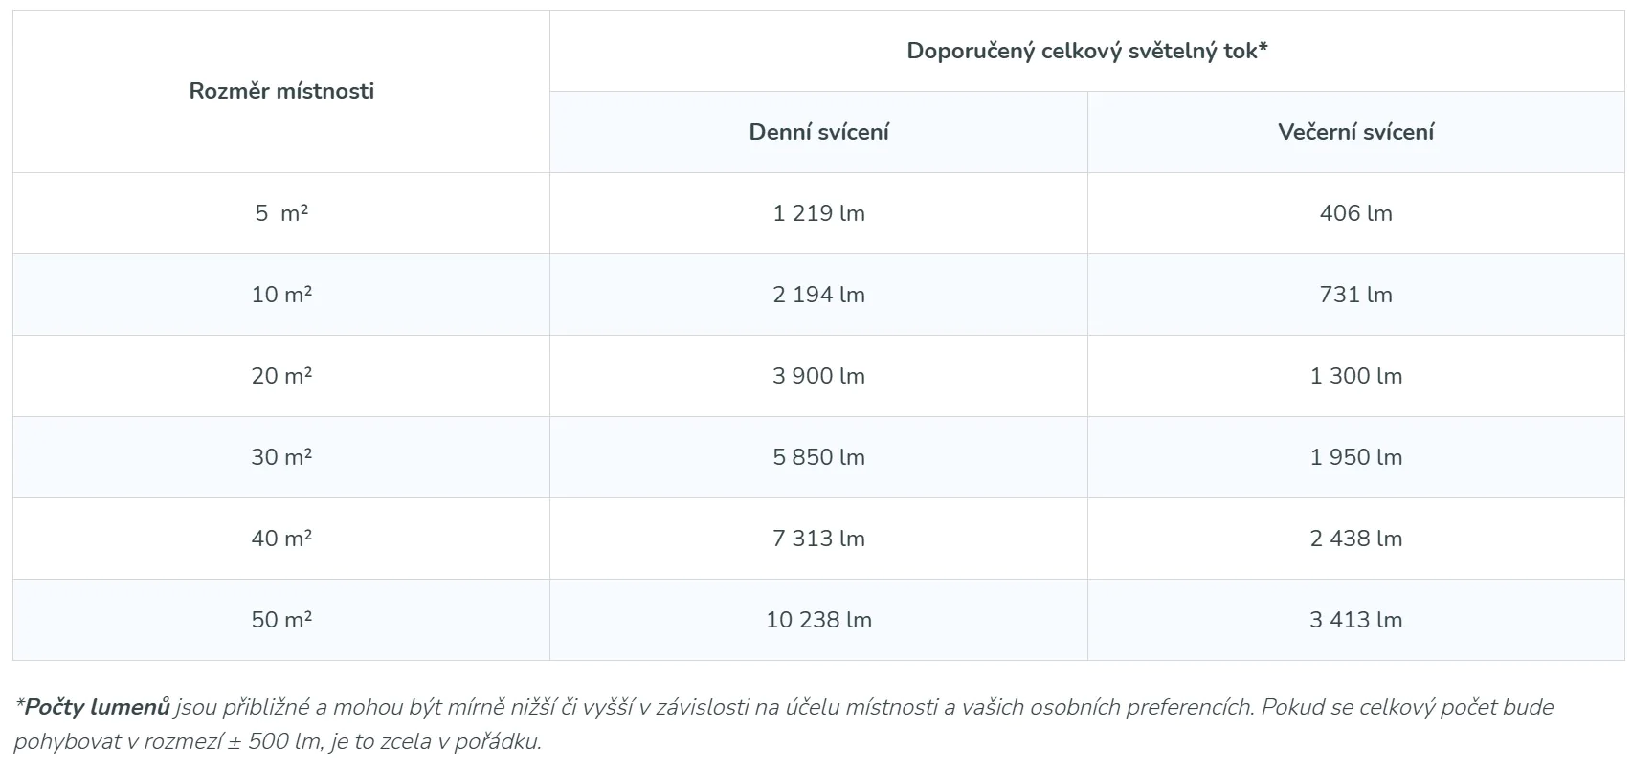Select the 1 950 lm evening value
Image resolution: width=1632 pixels, height=770 pixels.
coord(1355,457)
